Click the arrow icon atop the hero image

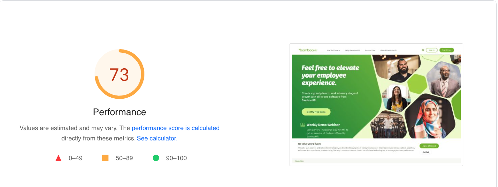tap(457, 56)
